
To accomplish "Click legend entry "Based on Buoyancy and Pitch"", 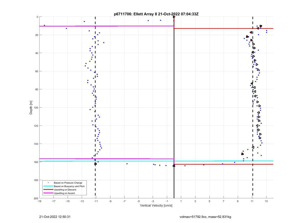I will (x=69, y=186).
